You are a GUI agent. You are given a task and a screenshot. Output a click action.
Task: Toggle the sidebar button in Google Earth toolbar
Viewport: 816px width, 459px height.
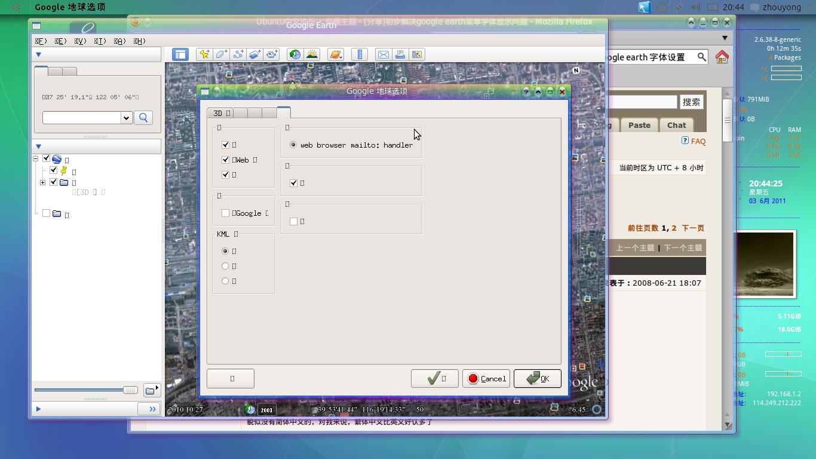tap(180, 54)
